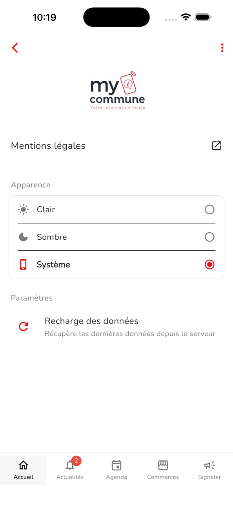Select the Clair radio button

[x=209, y=209]
